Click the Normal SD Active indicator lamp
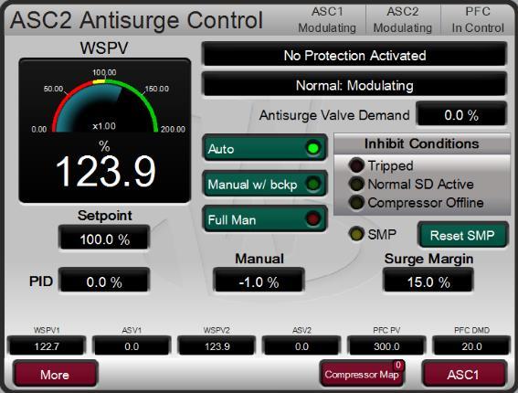 point(356,184)
